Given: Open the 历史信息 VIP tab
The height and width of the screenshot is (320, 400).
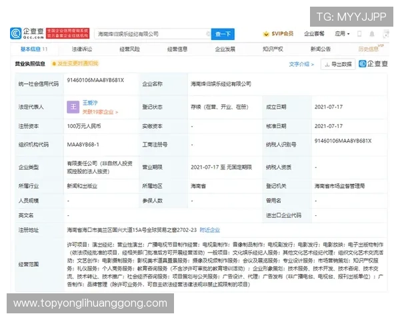Looking at the screenshot, I should pyautogui.click(x=371, y=49).
